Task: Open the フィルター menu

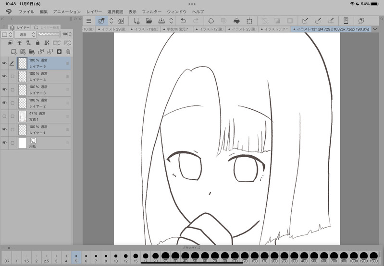Action: [151, 12]
